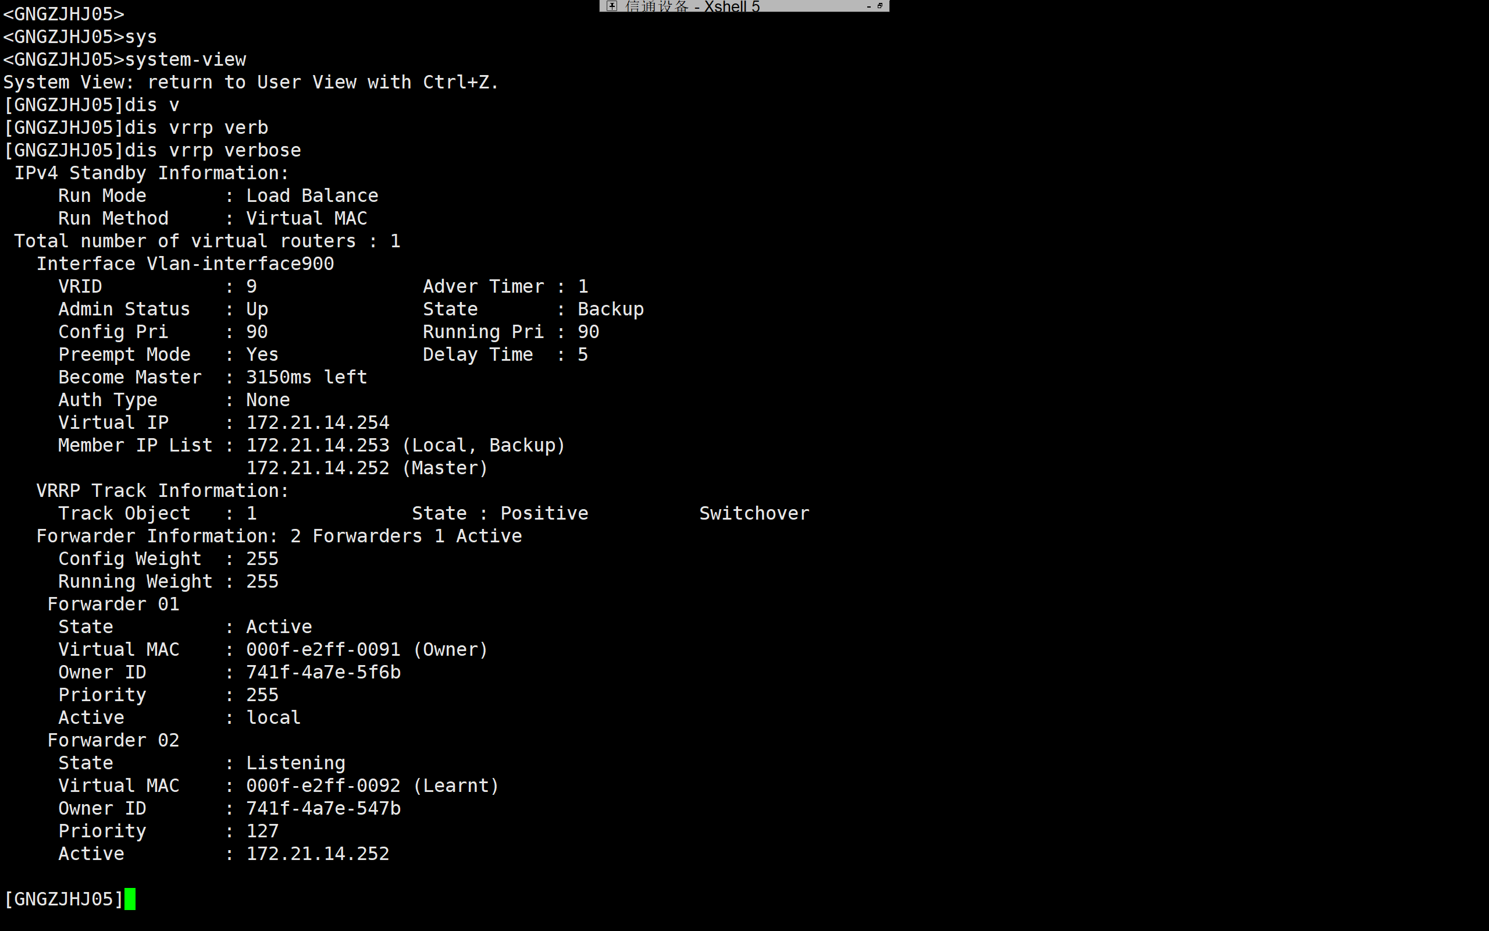Click the green terminal cursor block

point(130,899)
